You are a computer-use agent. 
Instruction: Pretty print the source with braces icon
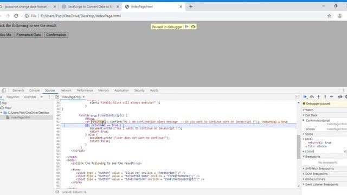click(57, 192)
